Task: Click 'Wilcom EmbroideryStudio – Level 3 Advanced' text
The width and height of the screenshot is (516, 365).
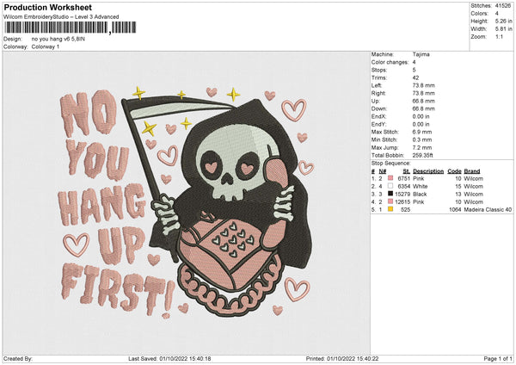Action: (x=61, y=17)
